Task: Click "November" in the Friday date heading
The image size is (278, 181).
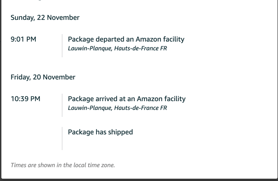Action: click(x=59, y=77)
